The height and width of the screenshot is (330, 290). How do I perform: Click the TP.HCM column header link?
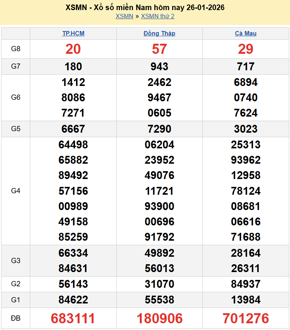coord(73,33)
